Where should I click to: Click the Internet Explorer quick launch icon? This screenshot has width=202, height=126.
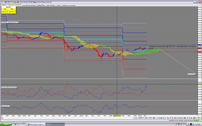16,124
